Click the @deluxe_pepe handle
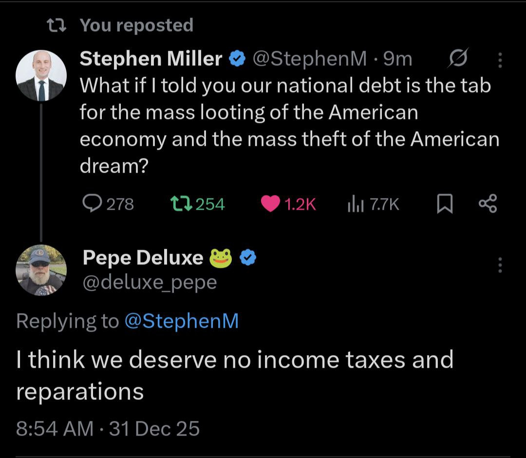Image resolution: width=526 pixels, height=458 pixels. coord(150,282)
